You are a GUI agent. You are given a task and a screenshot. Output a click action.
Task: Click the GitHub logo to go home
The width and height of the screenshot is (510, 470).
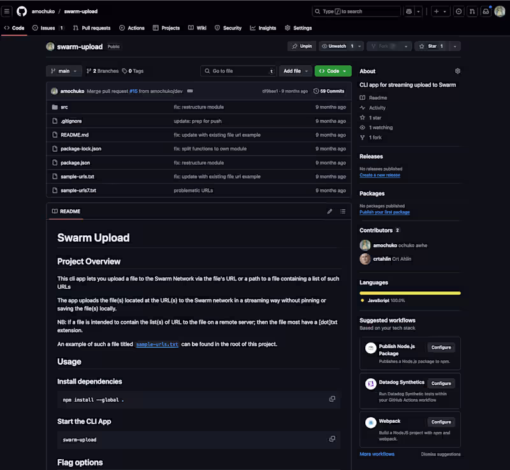click(x=21, y=11)
